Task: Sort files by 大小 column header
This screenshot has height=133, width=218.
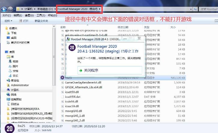Action: tap(173, 27)
